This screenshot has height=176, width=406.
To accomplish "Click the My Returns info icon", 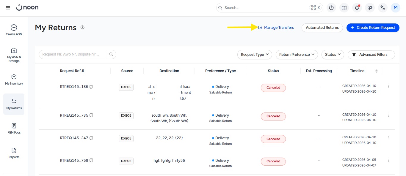I will click(x=82, y=28).
